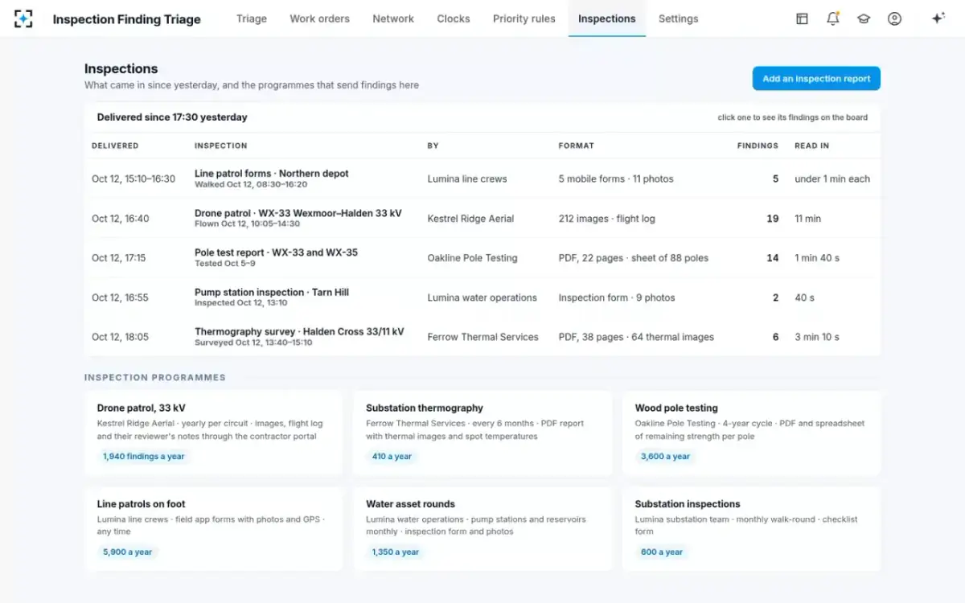
Task: Click the 5,900 a year badge
Action: (127, 552)
